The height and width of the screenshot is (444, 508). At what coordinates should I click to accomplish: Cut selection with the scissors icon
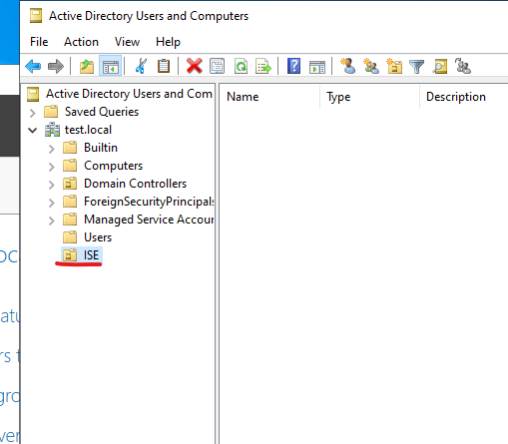141,66
